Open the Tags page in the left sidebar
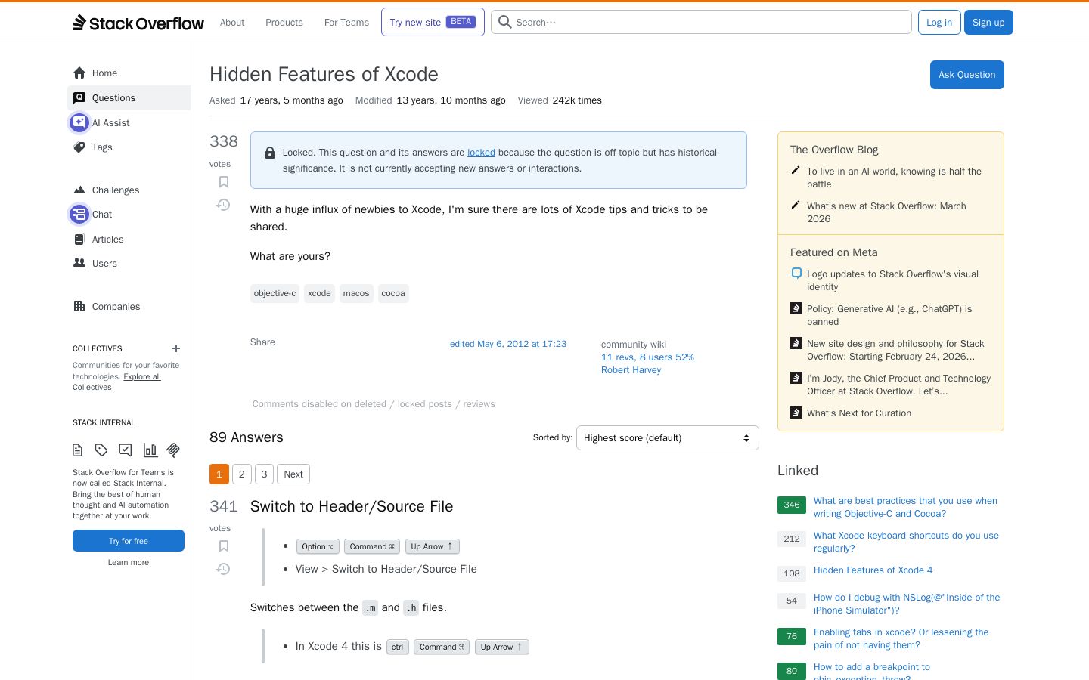Screen dimensions: 1089x680 pos(102,147)
